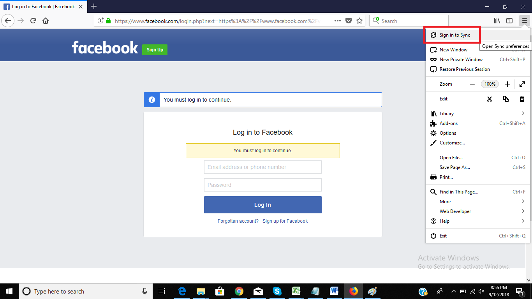Open File Explorer from taskbar

click(201, 291)
